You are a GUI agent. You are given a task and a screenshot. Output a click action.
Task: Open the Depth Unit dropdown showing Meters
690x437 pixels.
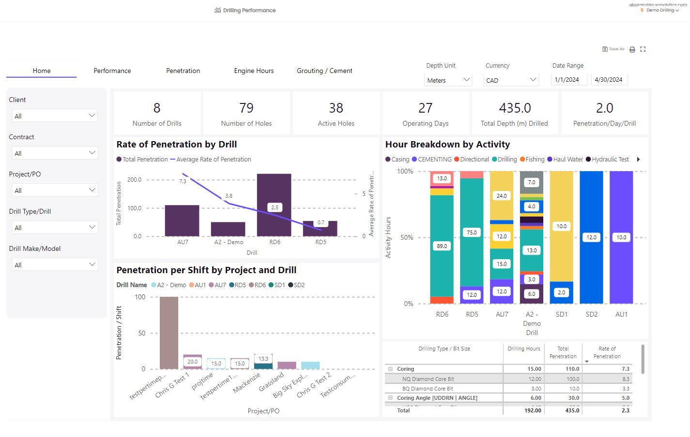tap(447, 80)
